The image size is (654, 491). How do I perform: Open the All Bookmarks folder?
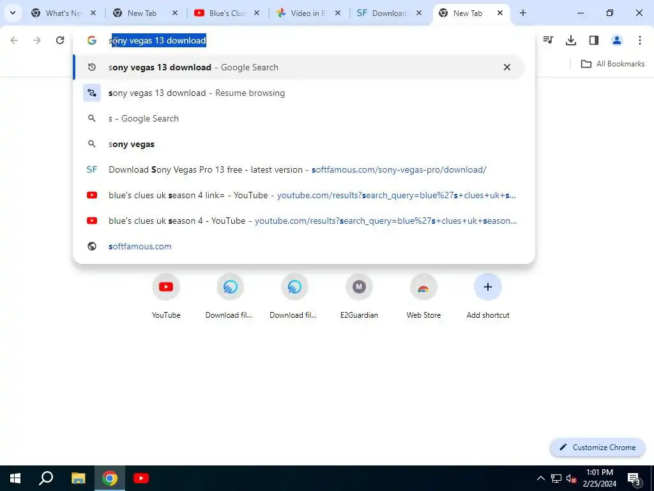point(612,64)
